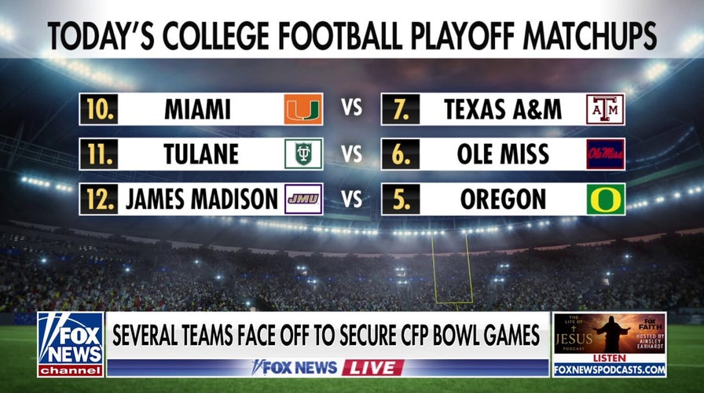The width and height of the screenshot is (704, 393).
Task: Click the Oregon team name
Action: point(502,199)
